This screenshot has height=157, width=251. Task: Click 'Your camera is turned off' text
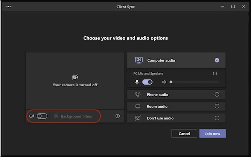coord(75,85)
